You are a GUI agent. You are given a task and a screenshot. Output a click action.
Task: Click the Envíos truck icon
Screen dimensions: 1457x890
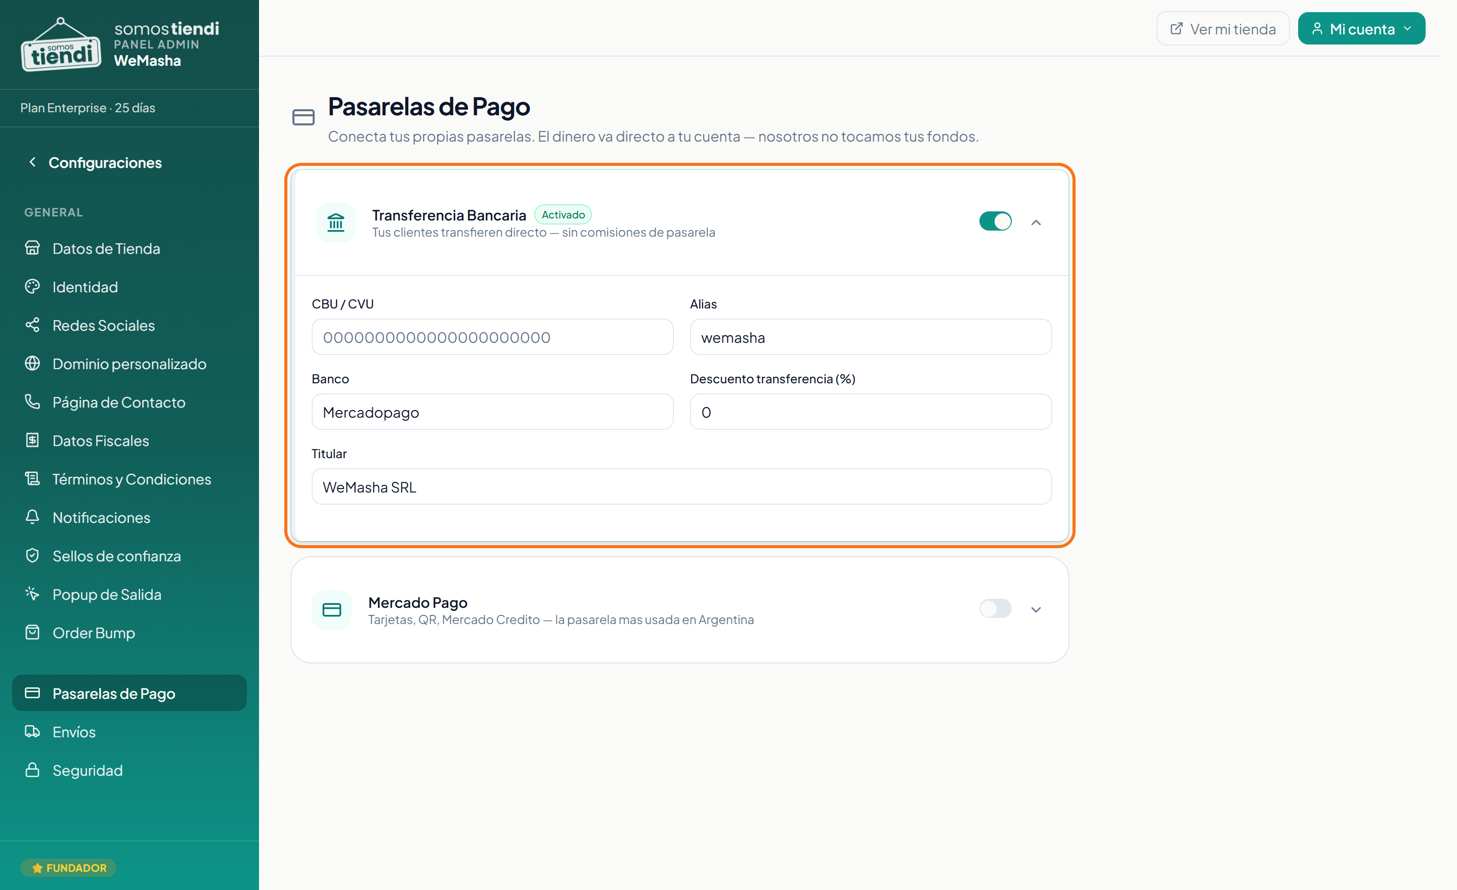[x=32, y=732]
